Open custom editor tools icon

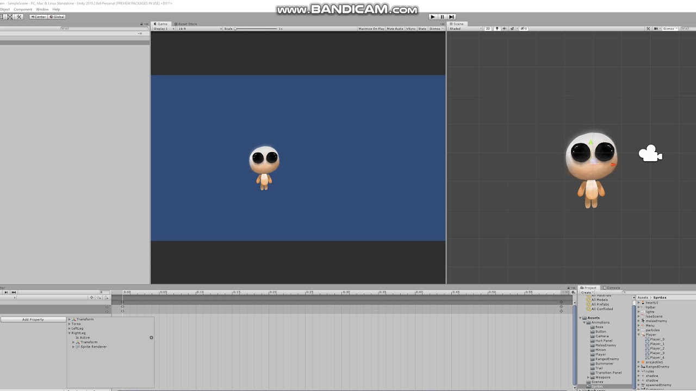coord(19,17)
